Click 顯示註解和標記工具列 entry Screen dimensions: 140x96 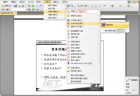pyautogui.click(x=84, y=78)
